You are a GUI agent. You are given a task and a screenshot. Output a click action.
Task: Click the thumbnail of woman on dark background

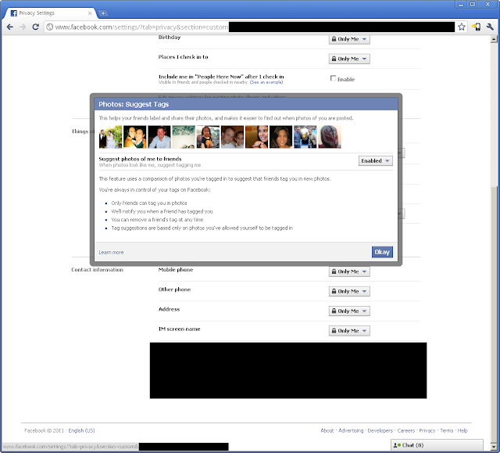tap(280, 137)
